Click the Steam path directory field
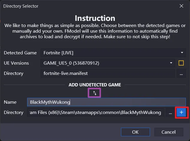Image resolution: width=190 pixels, height=141 pixels. point(95,113)
